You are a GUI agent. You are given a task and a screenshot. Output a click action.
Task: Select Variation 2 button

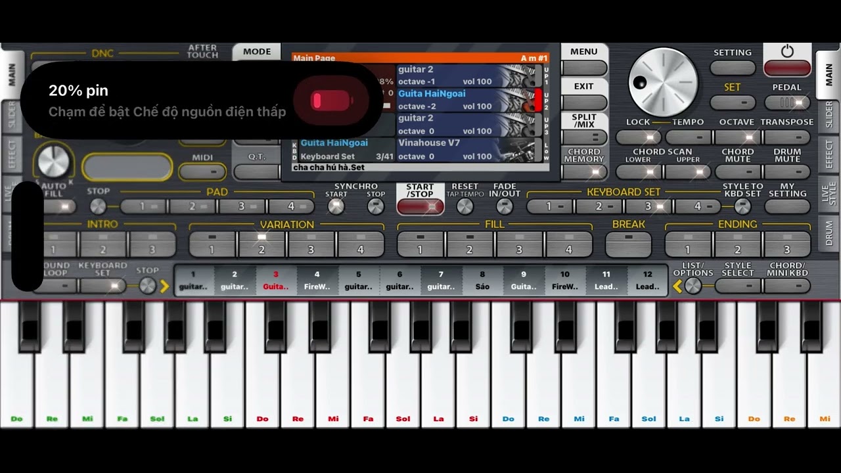pyautogui.click(x=261, y=244)
